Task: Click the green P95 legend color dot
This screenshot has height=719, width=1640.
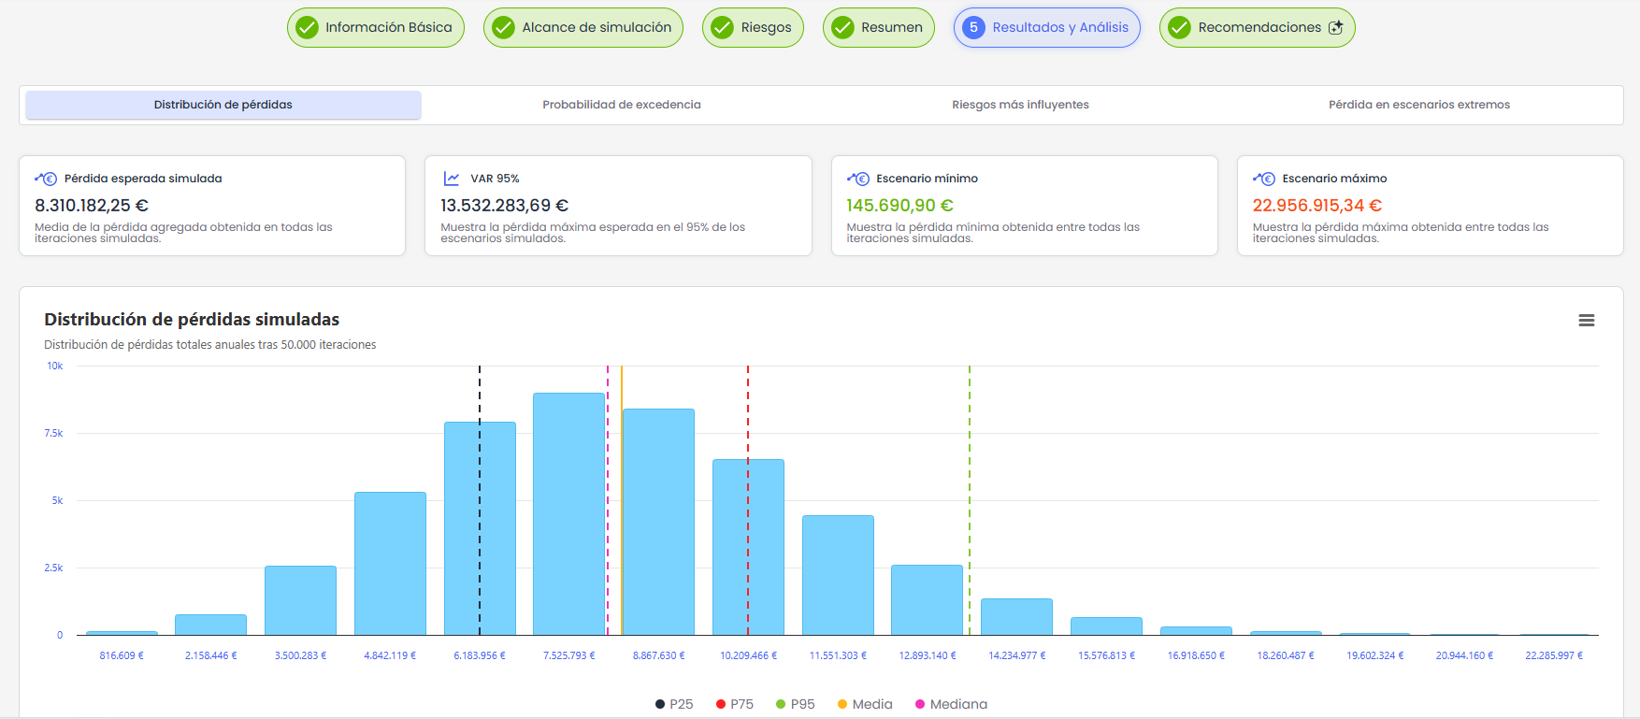Action: [x=781, y=704]
